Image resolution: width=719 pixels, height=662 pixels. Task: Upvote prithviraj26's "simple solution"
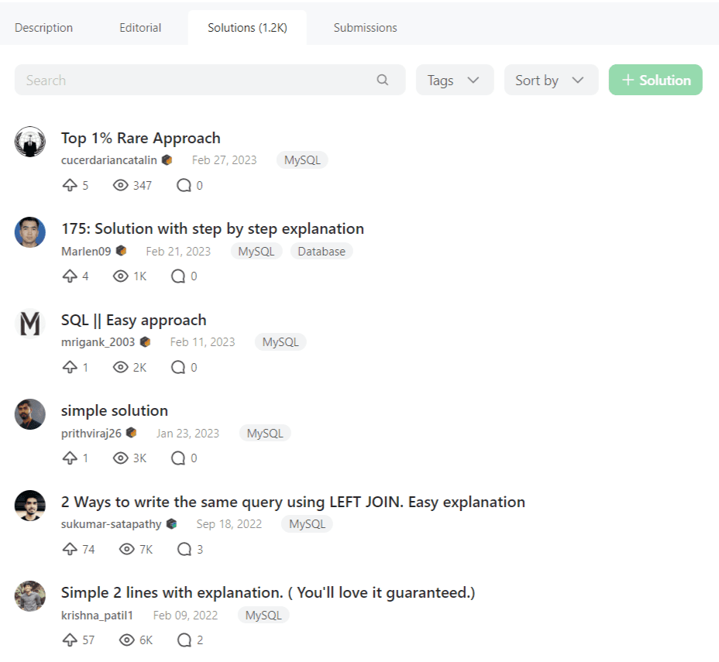point(70,458)
